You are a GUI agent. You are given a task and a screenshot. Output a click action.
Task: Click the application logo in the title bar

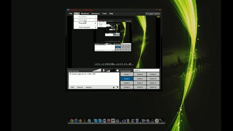[68, 10]
